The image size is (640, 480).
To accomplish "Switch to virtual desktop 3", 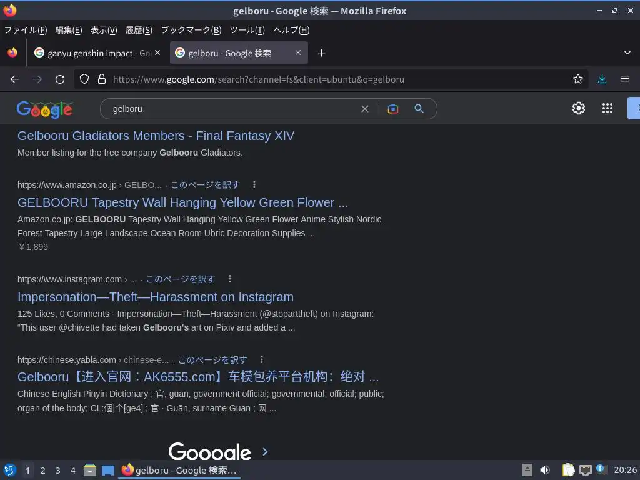I will (x=58, y=471).
